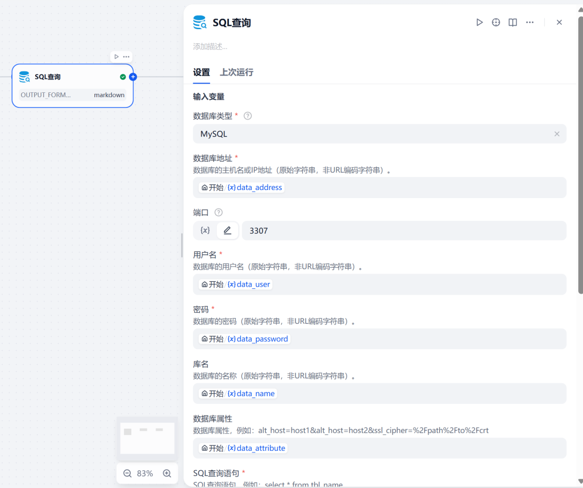This screenshot has height=488, width=583.
Task: Click the blue plus to add next node
Action: pyautogui.click(x=133, y=77)
